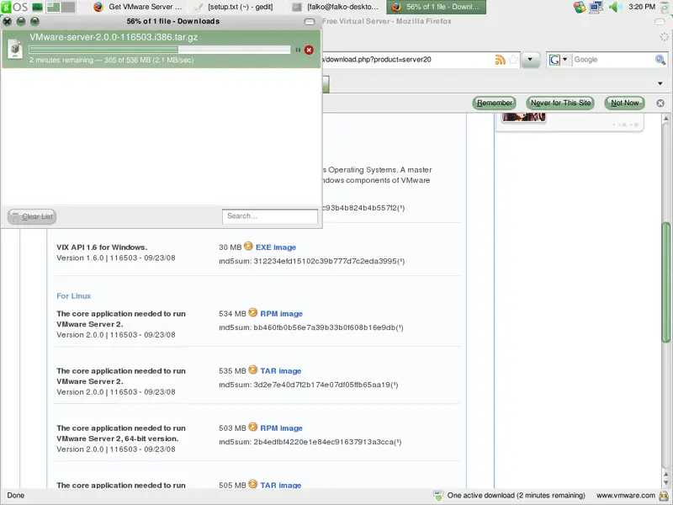The height and width of the screenshot is (505, 673).
Task: Switch to falko@falko-desktop terminal taskbar window
Action: tap(336, 7)
